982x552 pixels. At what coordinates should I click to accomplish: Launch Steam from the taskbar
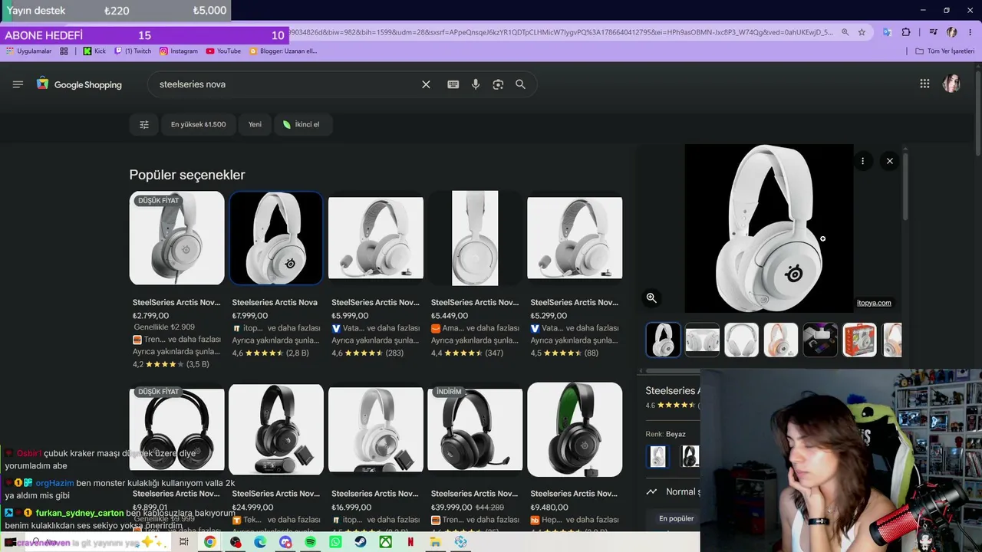(x=361, y=542)
